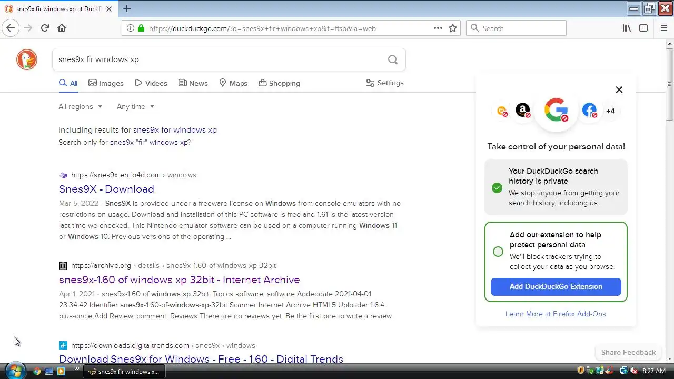This screenshot has height=379, width=674.
Task: Click the empty circle beside Add our extension
Action: pyautogui.click(x=498, y=251)
